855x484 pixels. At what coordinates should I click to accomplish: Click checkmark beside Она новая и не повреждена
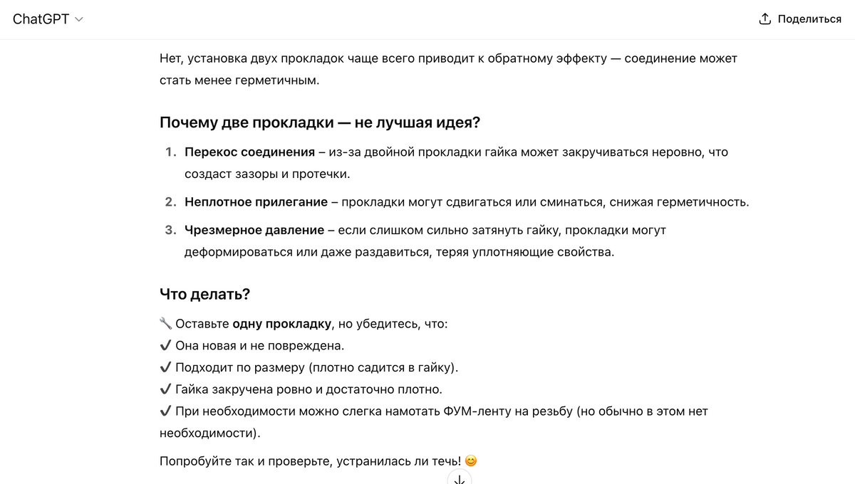click(165, 346)
